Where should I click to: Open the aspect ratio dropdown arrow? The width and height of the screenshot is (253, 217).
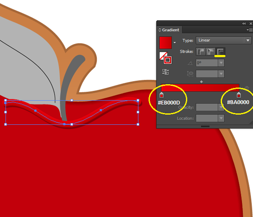[221, 74]
